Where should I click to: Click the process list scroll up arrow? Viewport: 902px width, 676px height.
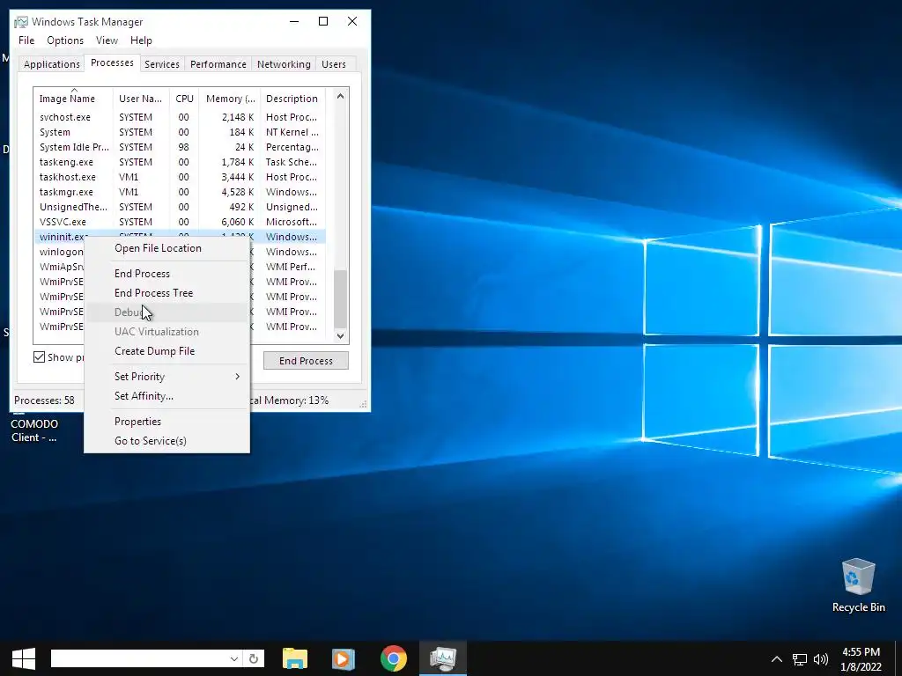pos(340,96)
